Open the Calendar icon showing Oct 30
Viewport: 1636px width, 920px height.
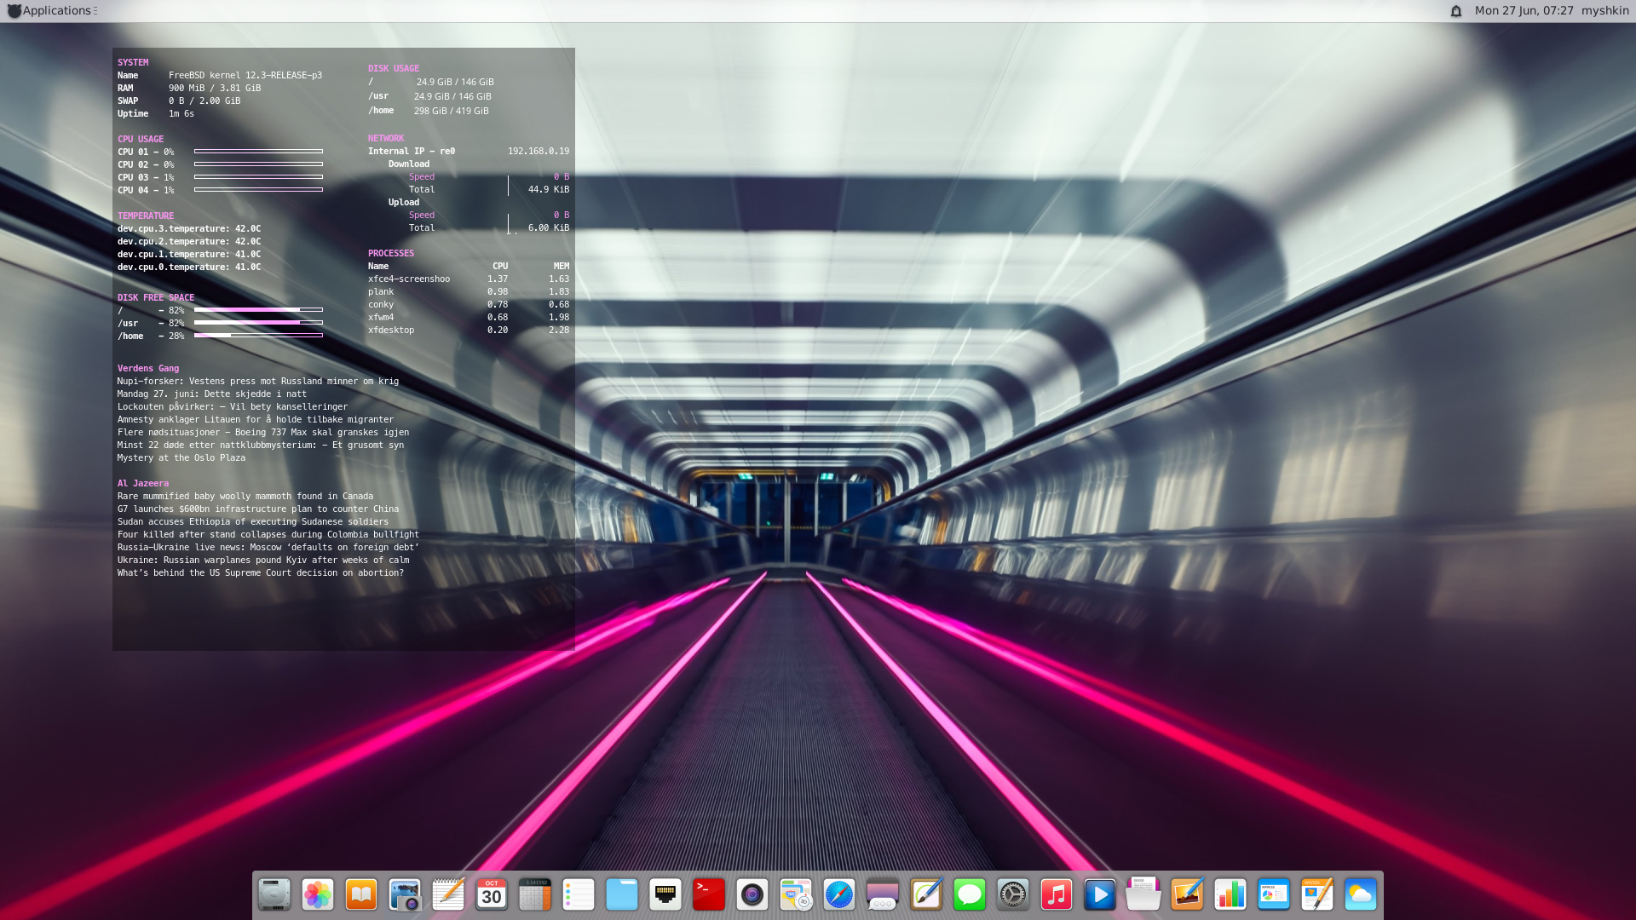[x=492, y=894]
